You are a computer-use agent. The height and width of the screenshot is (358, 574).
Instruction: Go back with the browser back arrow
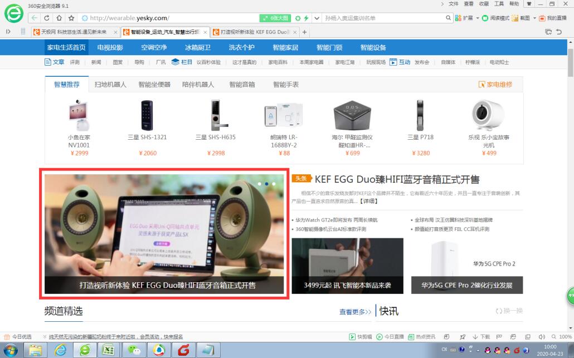point(34,18)
